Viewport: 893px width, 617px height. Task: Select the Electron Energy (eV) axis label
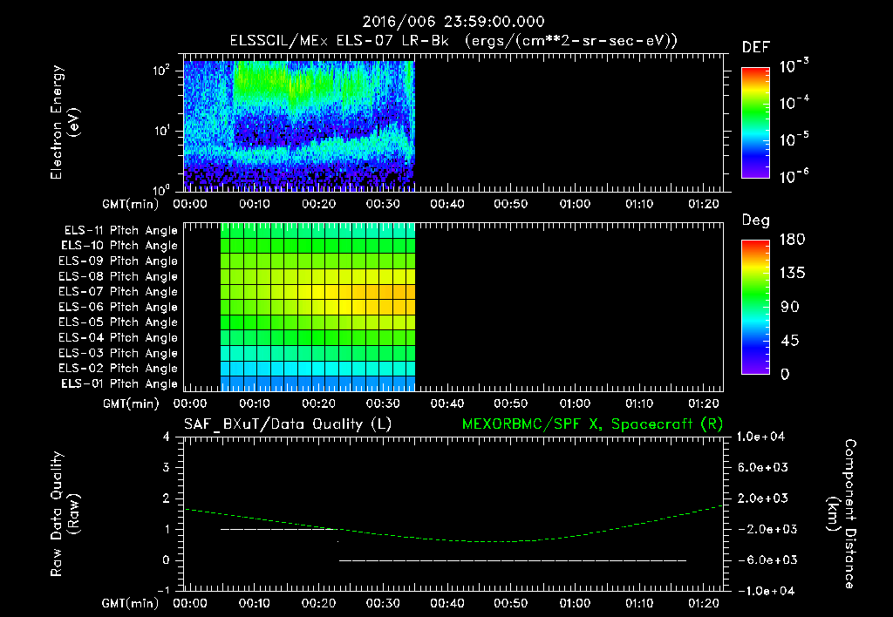[65, 122]
